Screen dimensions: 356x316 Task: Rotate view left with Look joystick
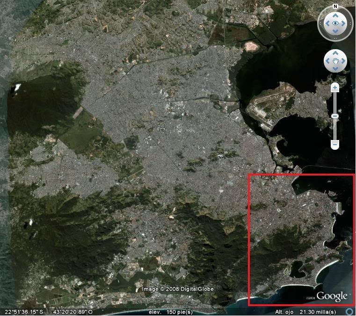(x=327, y=23)
